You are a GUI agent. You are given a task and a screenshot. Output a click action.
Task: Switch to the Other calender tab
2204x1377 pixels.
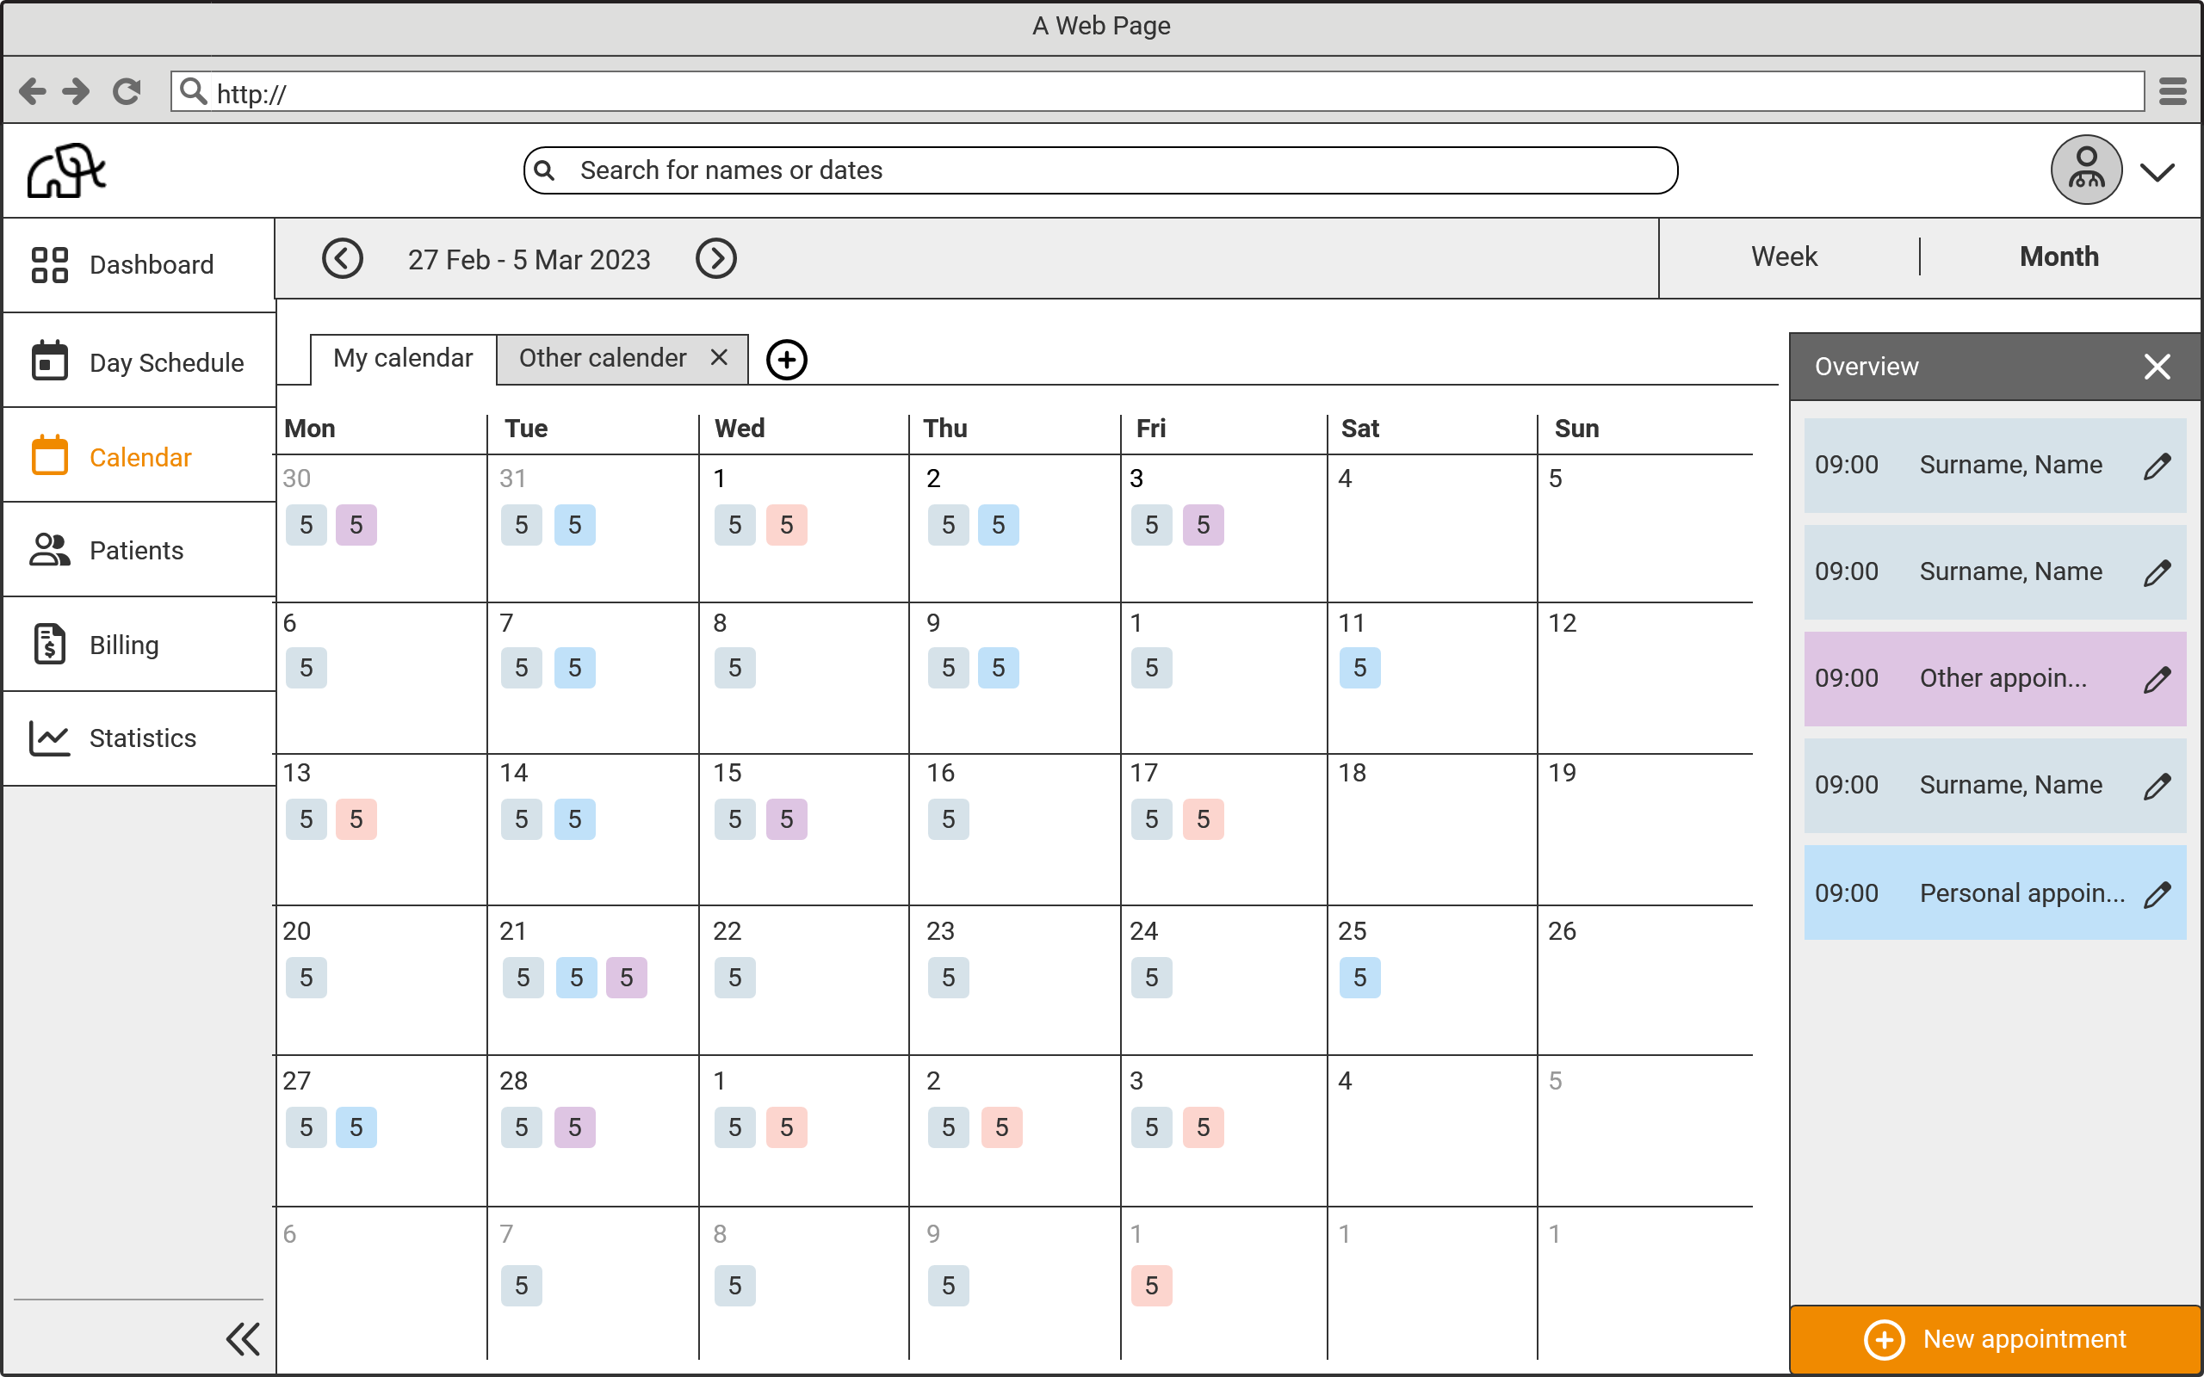coord(601,357)
